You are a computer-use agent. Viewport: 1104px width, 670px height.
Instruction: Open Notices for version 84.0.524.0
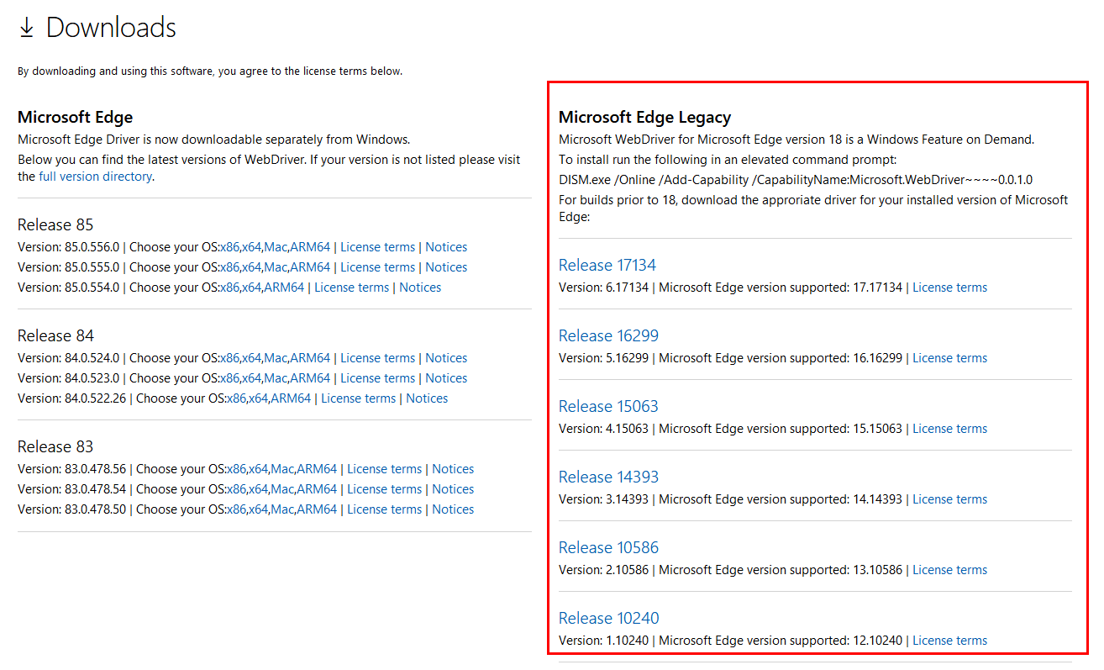446,358
